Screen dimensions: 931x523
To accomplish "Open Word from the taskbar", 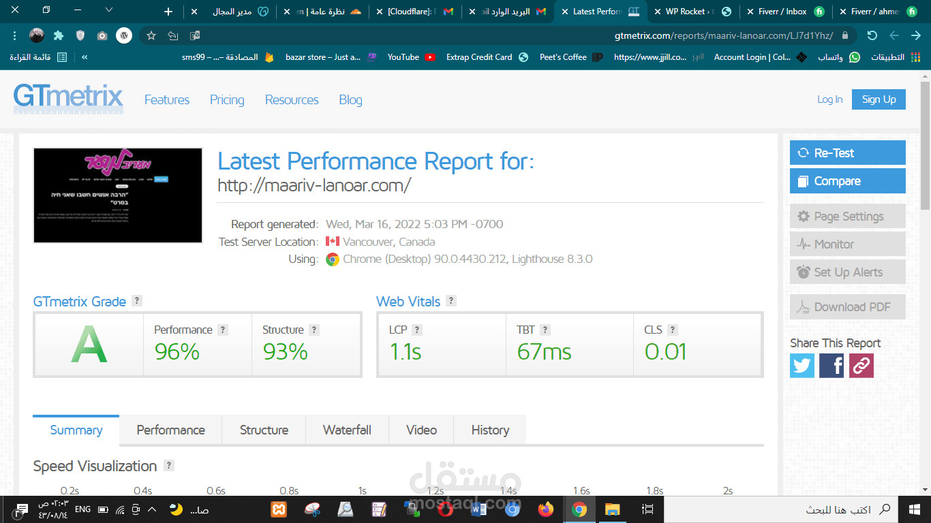I will point(479,509).
